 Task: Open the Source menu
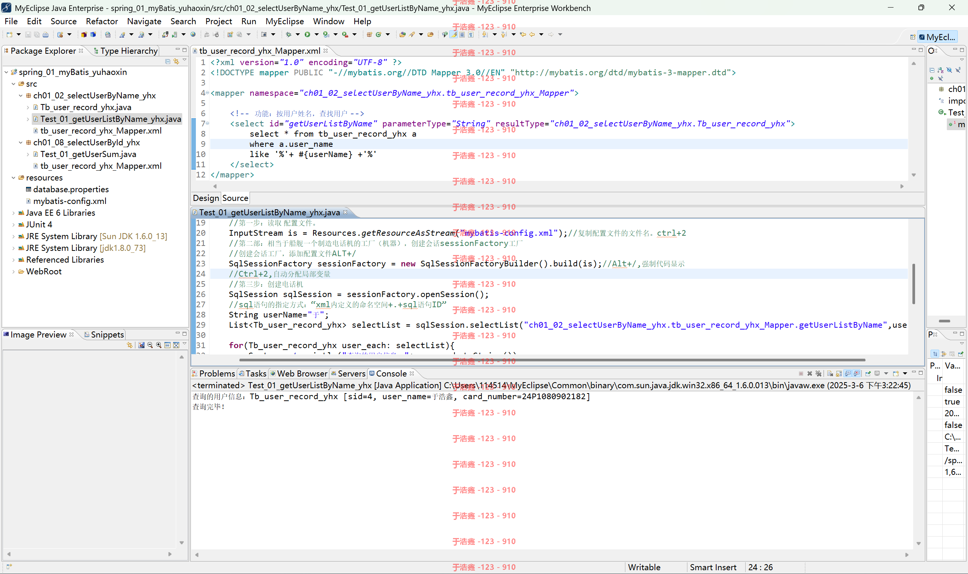click(64, 21)
